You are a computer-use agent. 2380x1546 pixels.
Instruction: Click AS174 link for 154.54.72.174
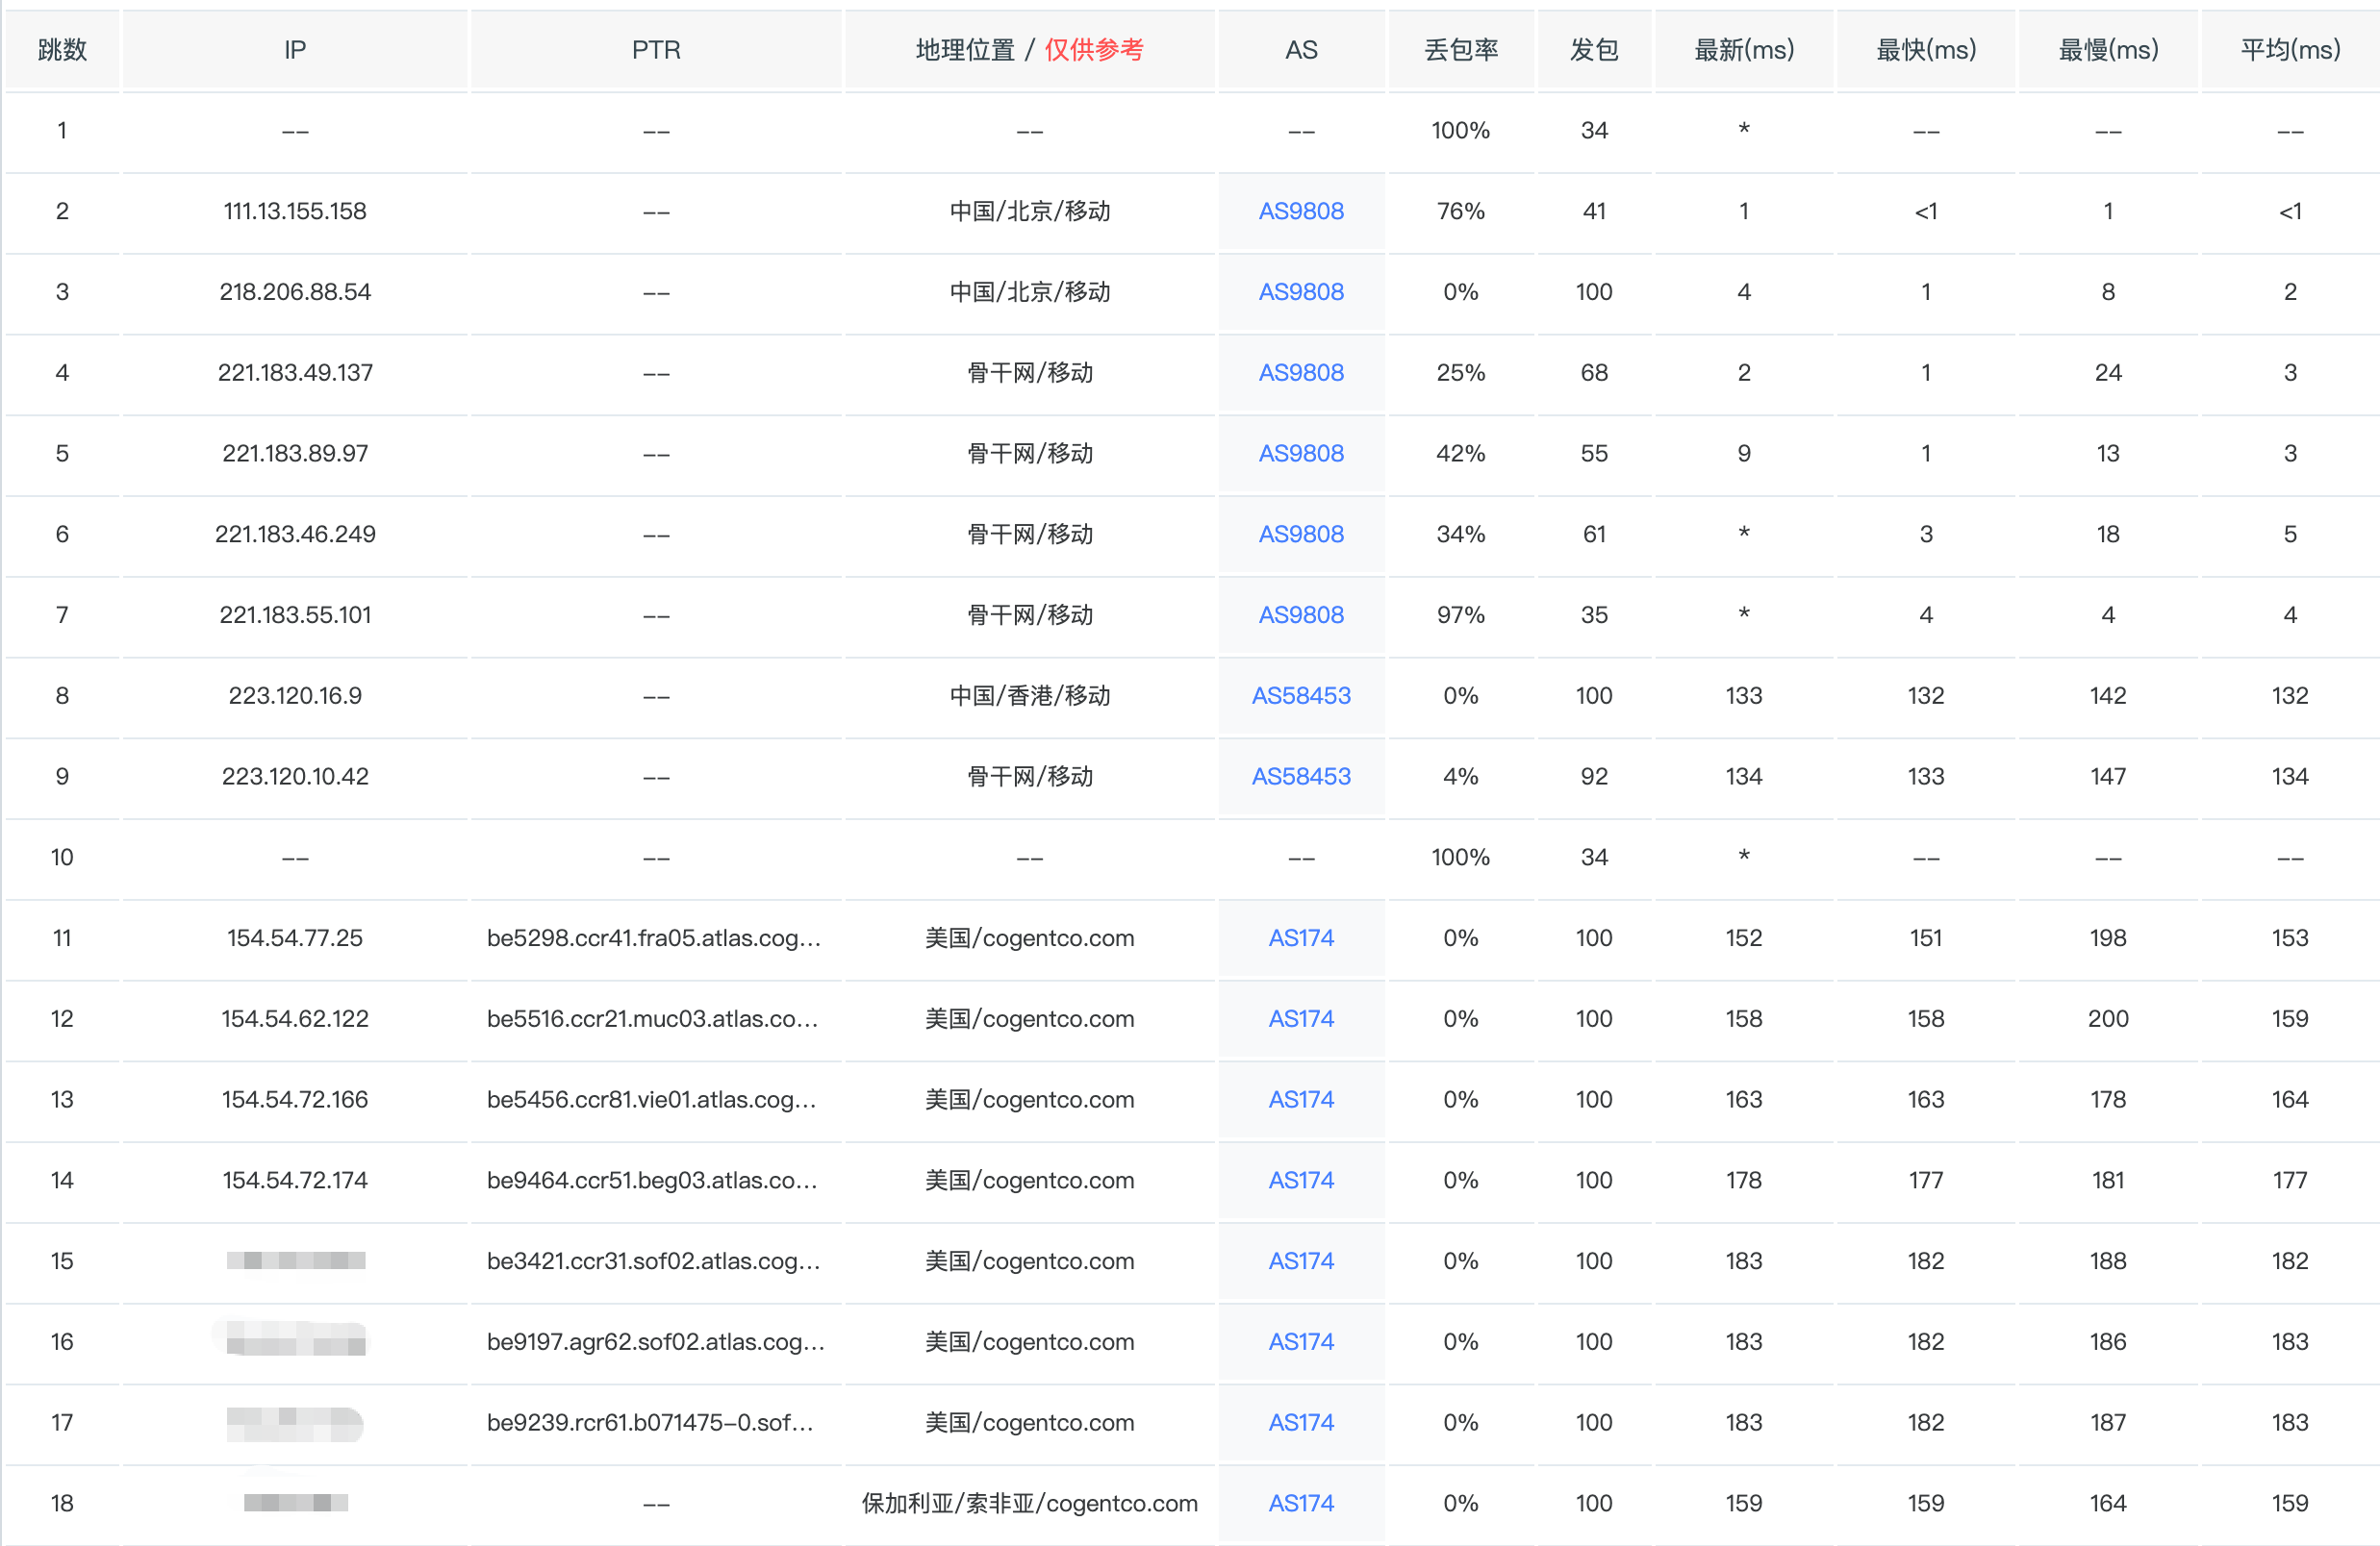(1300, 1181)
